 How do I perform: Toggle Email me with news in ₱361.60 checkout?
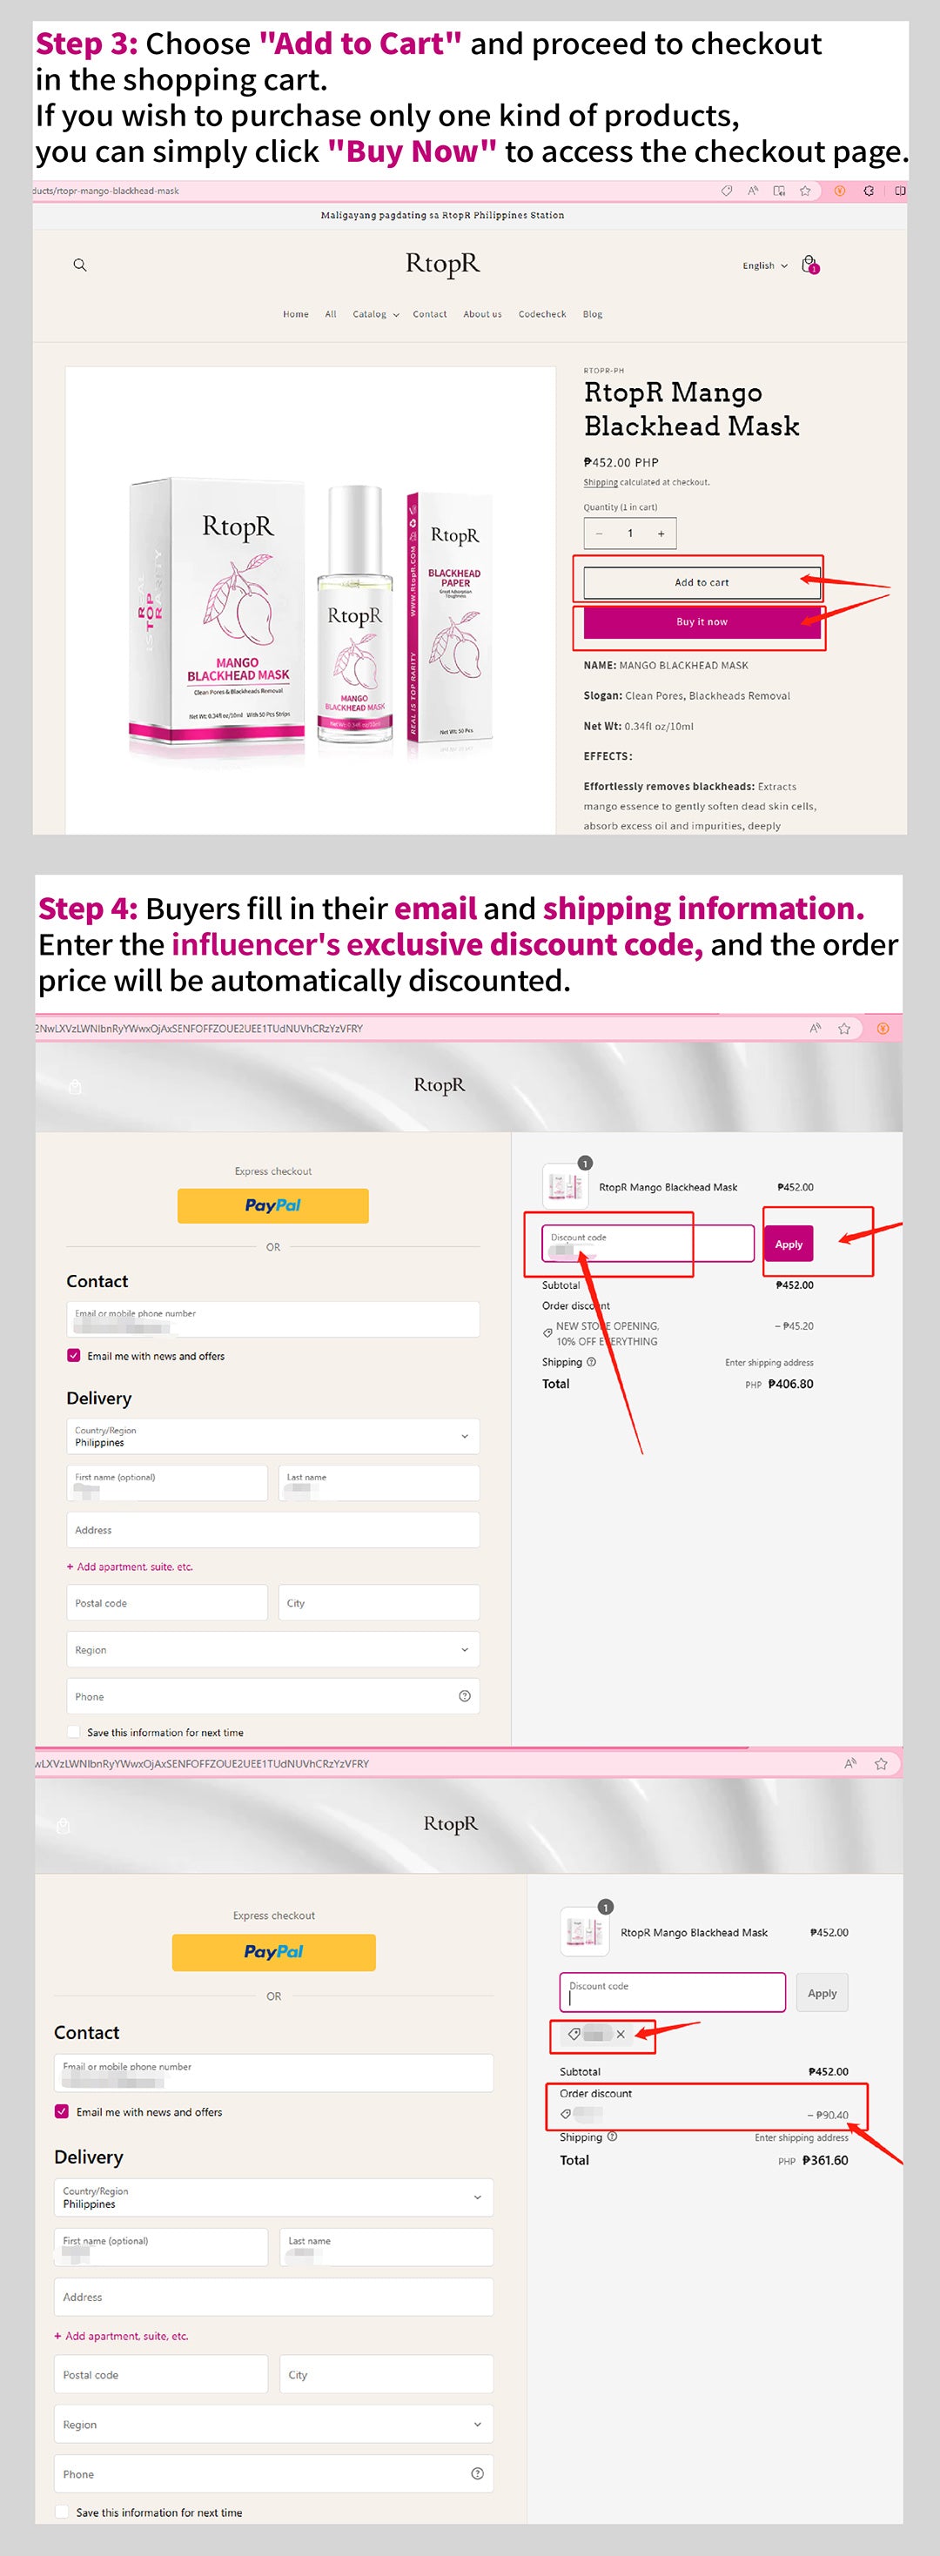[62, 2111]
